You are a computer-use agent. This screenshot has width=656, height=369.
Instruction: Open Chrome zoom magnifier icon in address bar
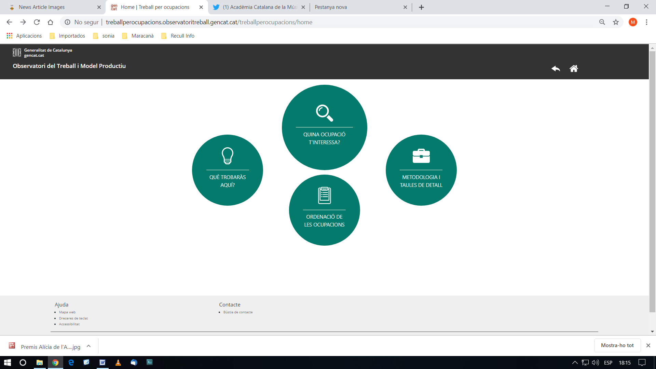click(602, 22)
